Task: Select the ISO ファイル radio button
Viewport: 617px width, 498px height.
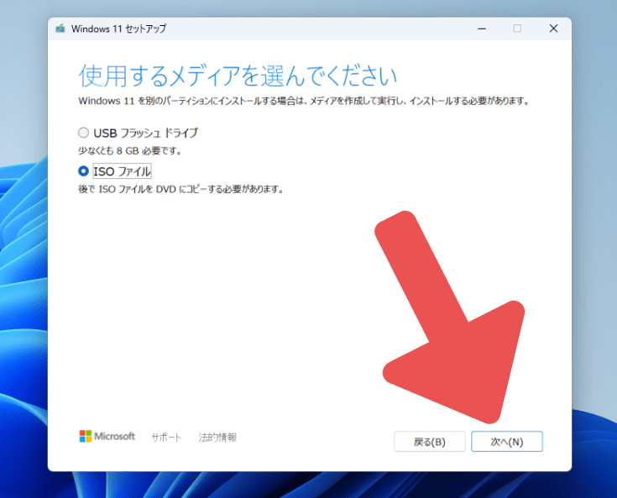Action: tap(83, 170)
